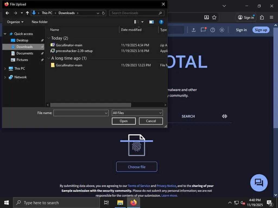Select Documents in Quick access
This screenshot has width=278, height=208.
[x=25, y=53]
